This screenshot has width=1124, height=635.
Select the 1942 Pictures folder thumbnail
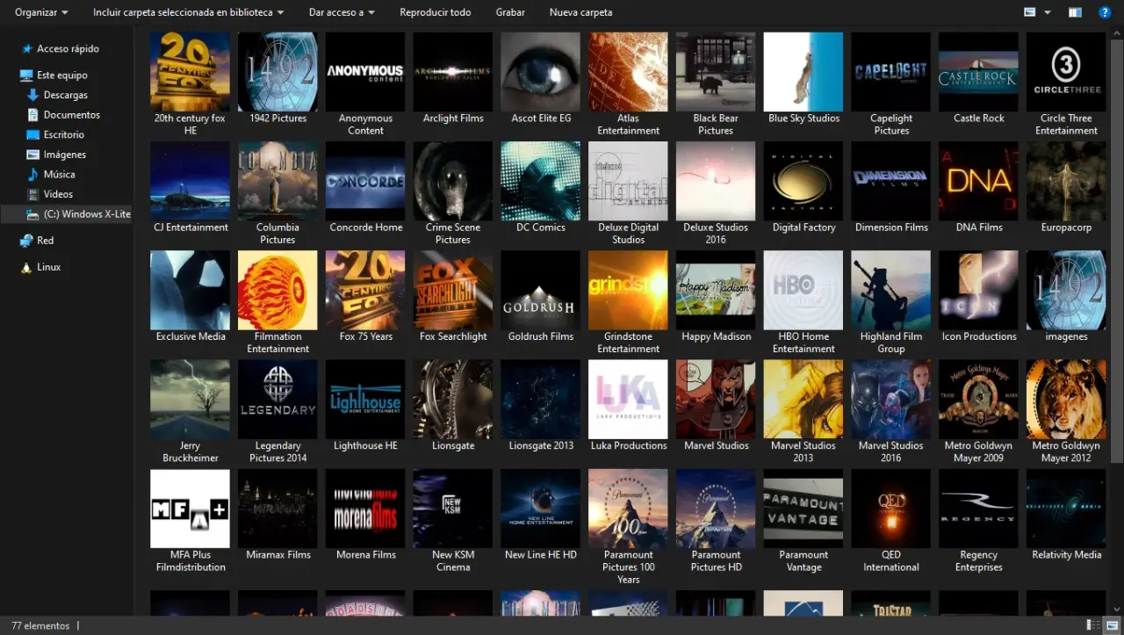pos(277,72)
